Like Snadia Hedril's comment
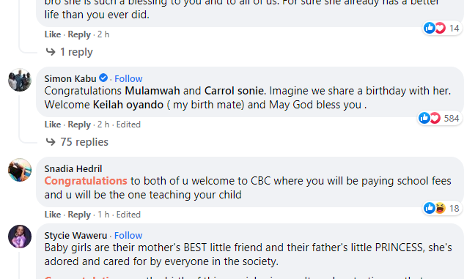This screenshot has width=464, height=279. tap(53, 215)
